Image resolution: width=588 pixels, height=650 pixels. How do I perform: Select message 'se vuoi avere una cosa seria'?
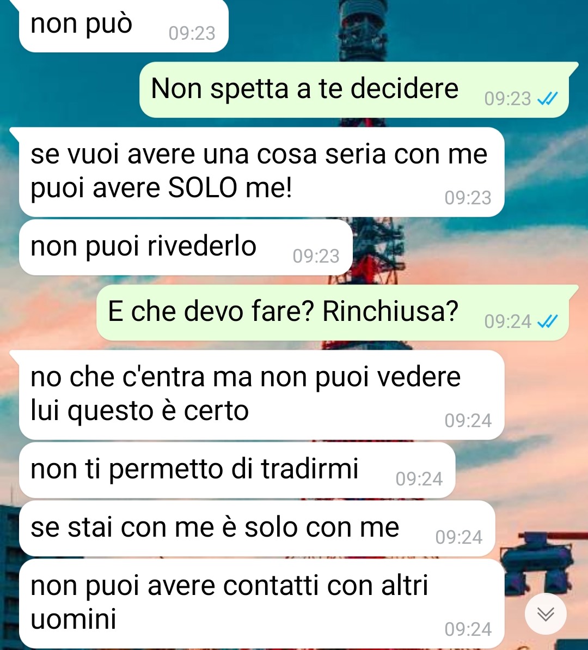click(x=261, y=172)
